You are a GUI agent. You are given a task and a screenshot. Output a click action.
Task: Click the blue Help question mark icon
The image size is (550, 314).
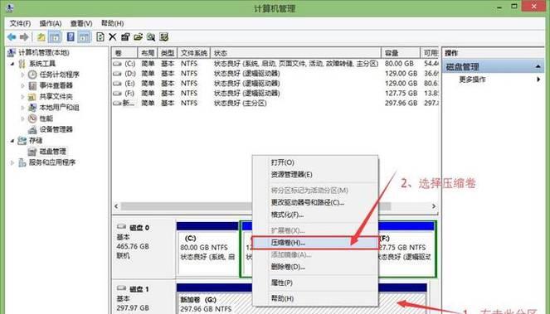[x=71, y=36]
